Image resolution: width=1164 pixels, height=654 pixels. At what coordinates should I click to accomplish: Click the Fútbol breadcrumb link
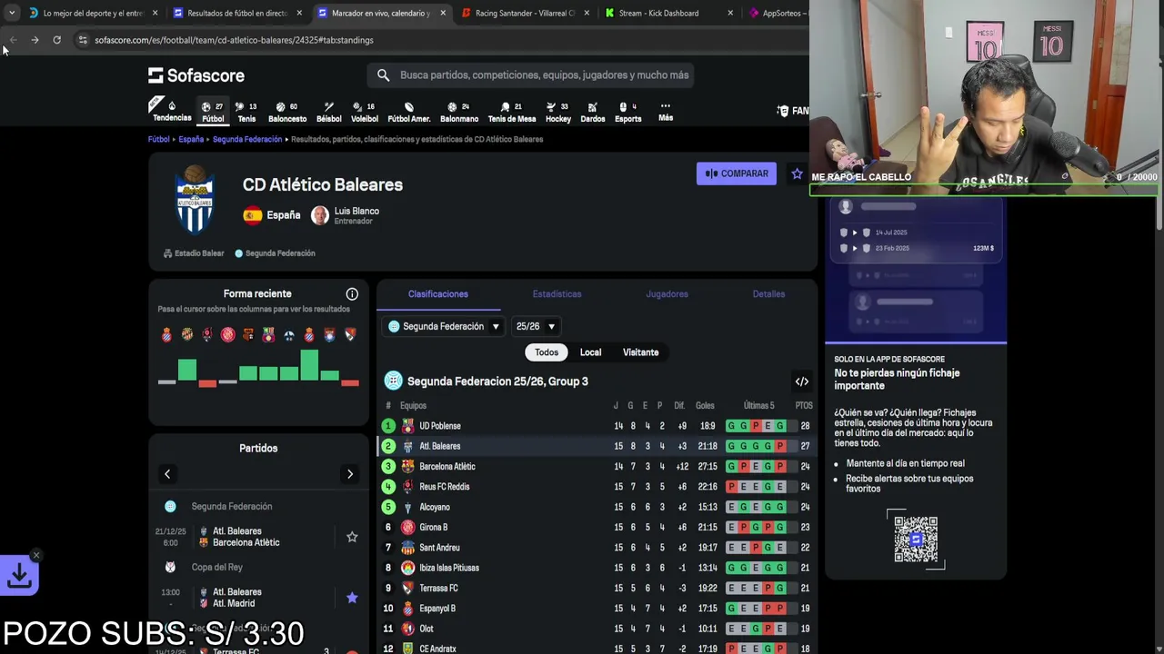click(159, 139)
